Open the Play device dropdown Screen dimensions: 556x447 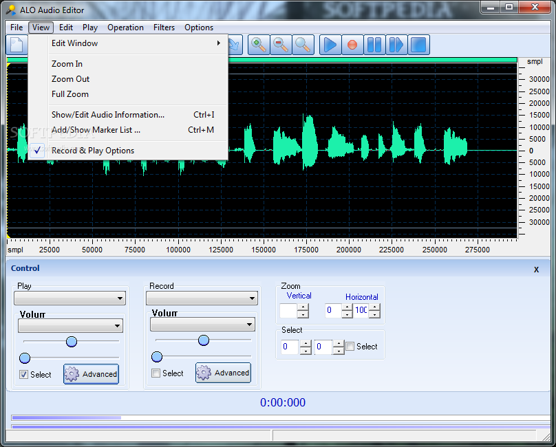pos(70,298)
